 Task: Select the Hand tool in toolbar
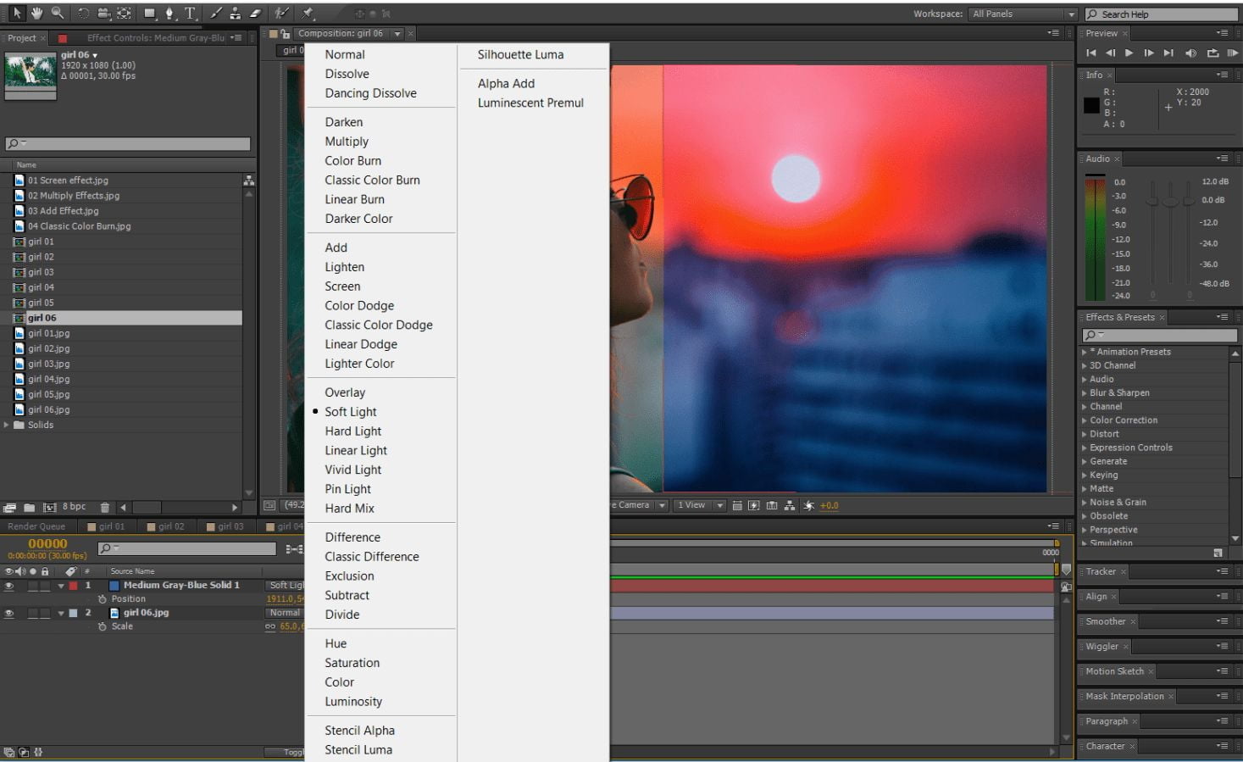[37, 13]
